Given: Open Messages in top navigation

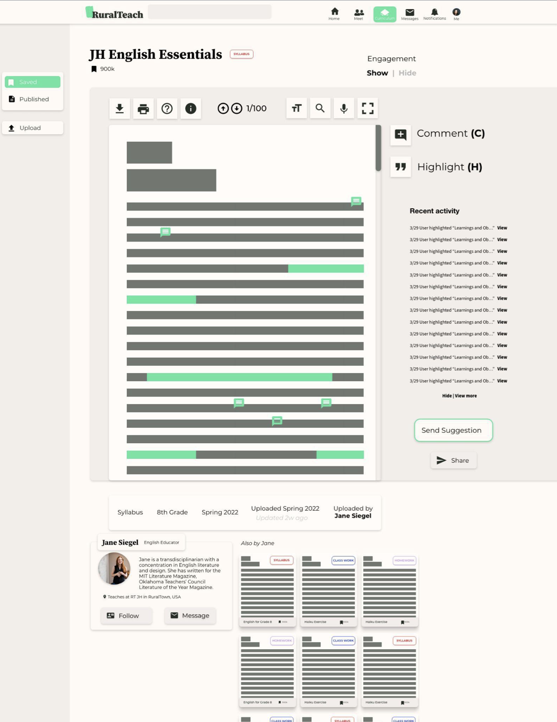Looking at the screenshot, I should [x=410, y=14].
